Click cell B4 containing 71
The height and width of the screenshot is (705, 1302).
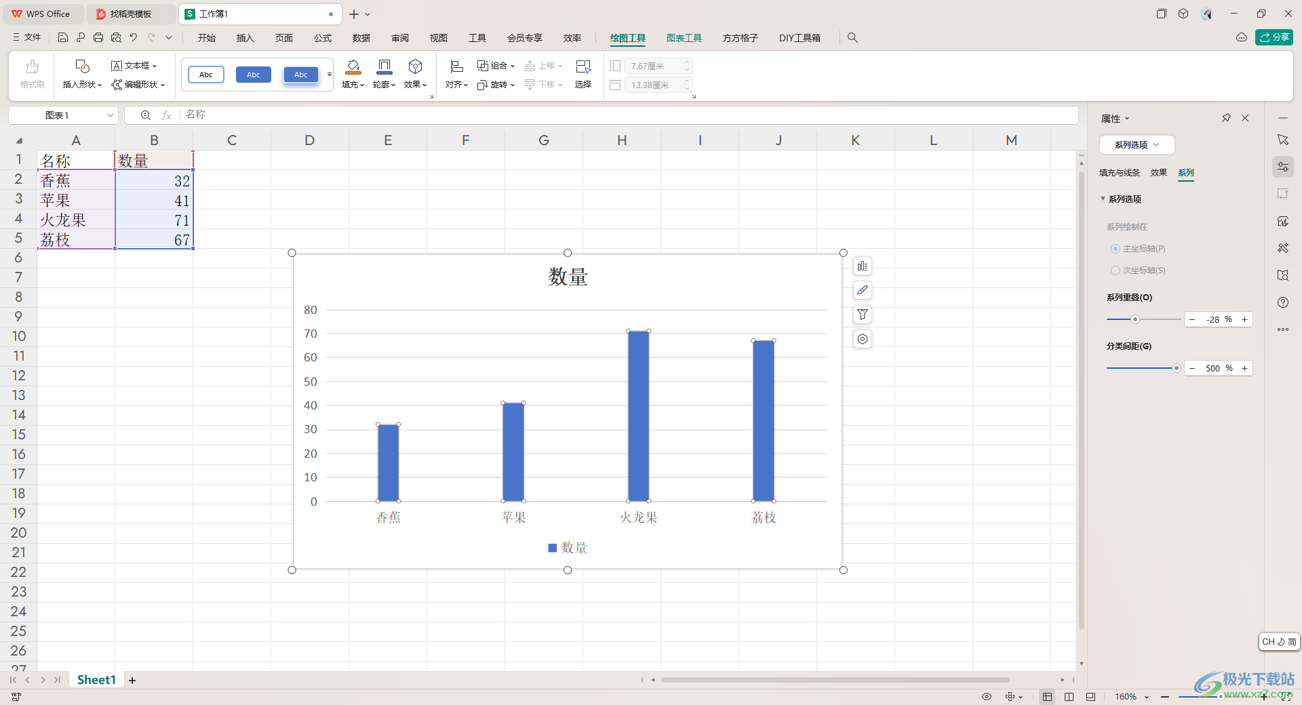tap(154, 220)
